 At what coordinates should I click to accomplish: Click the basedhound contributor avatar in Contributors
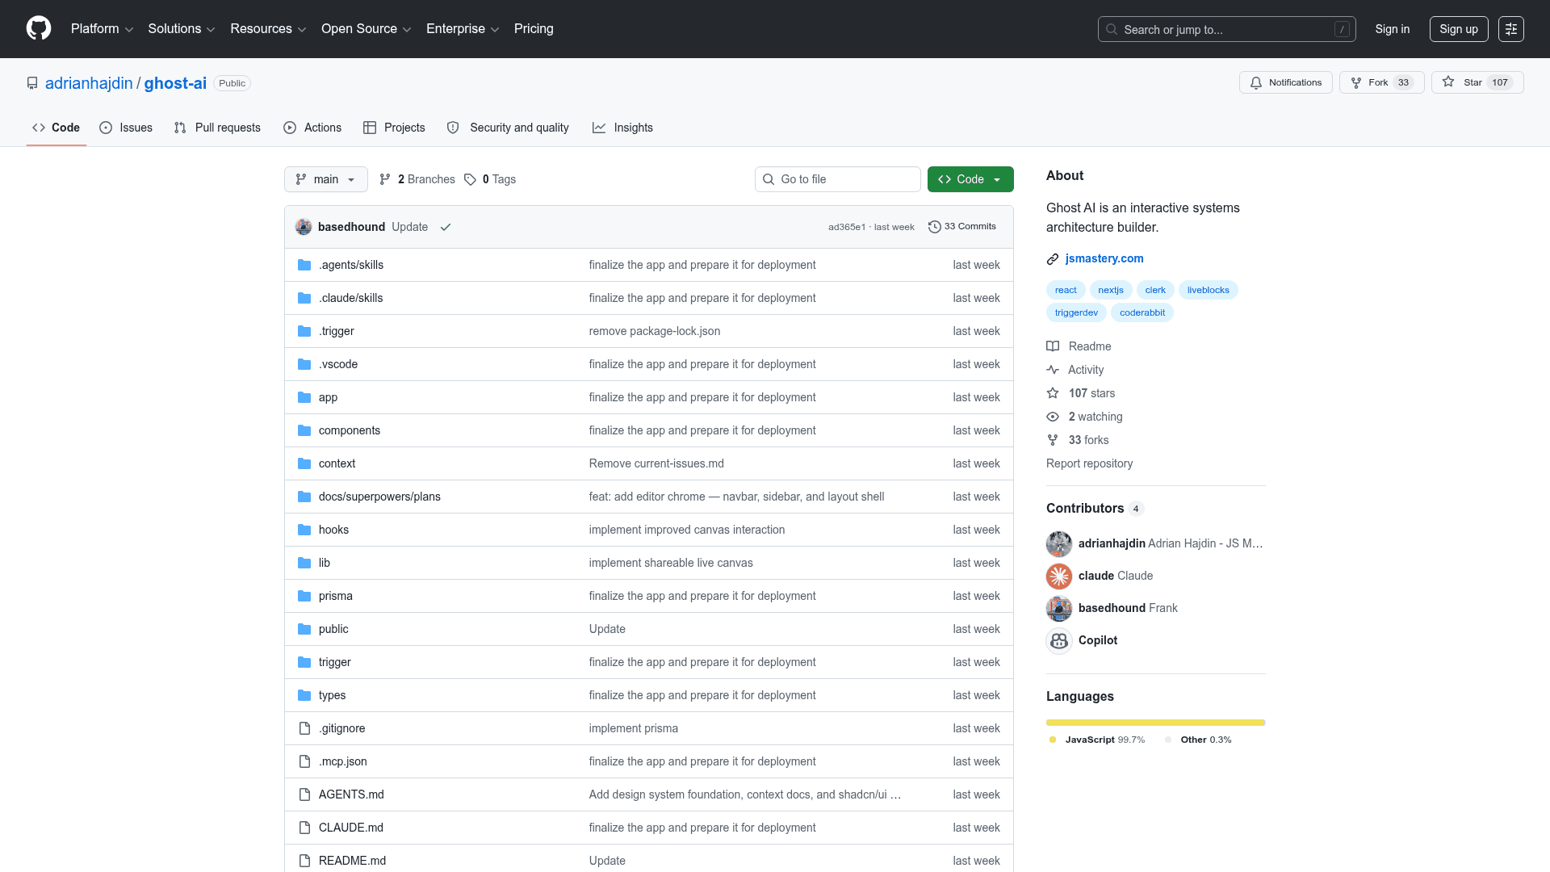1059,608
